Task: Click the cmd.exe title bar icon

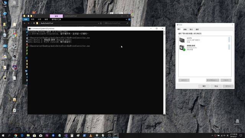Action: tap(29, 29)
